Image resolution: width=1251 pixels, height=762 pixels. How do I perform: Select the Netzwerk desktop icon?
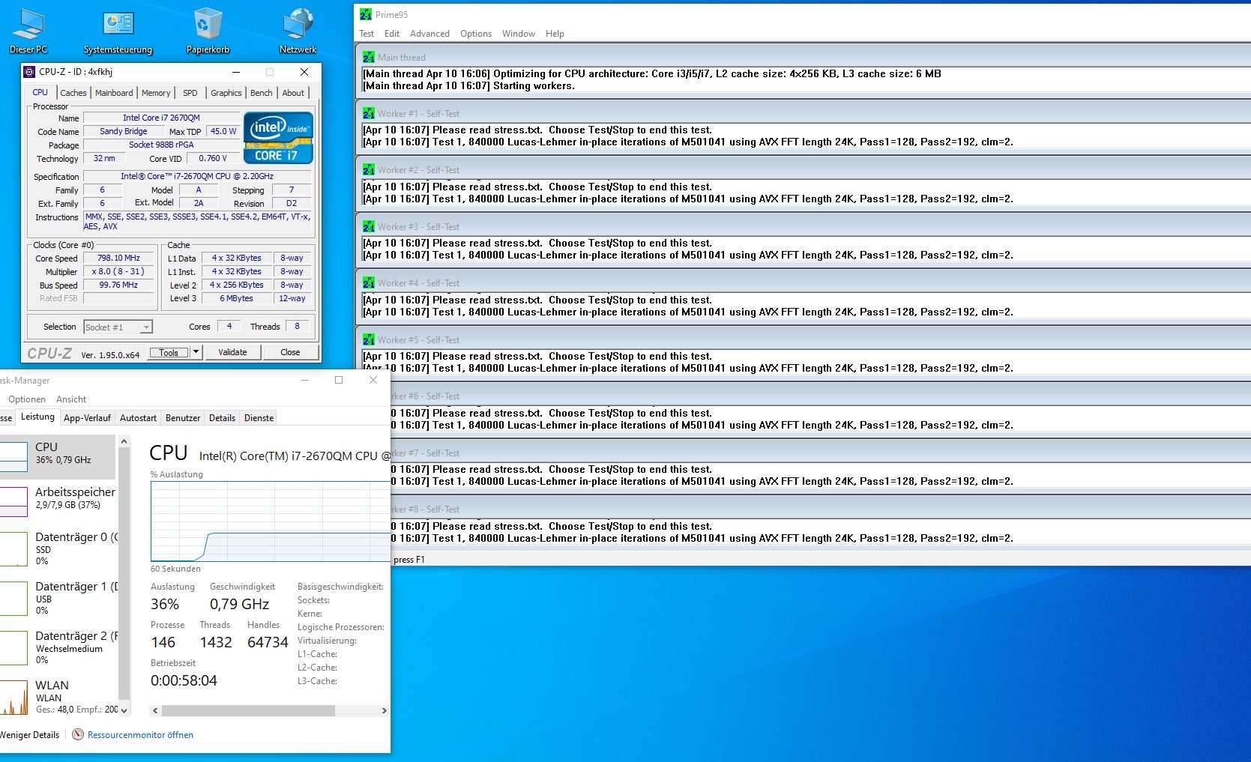(x=298, y=30)
